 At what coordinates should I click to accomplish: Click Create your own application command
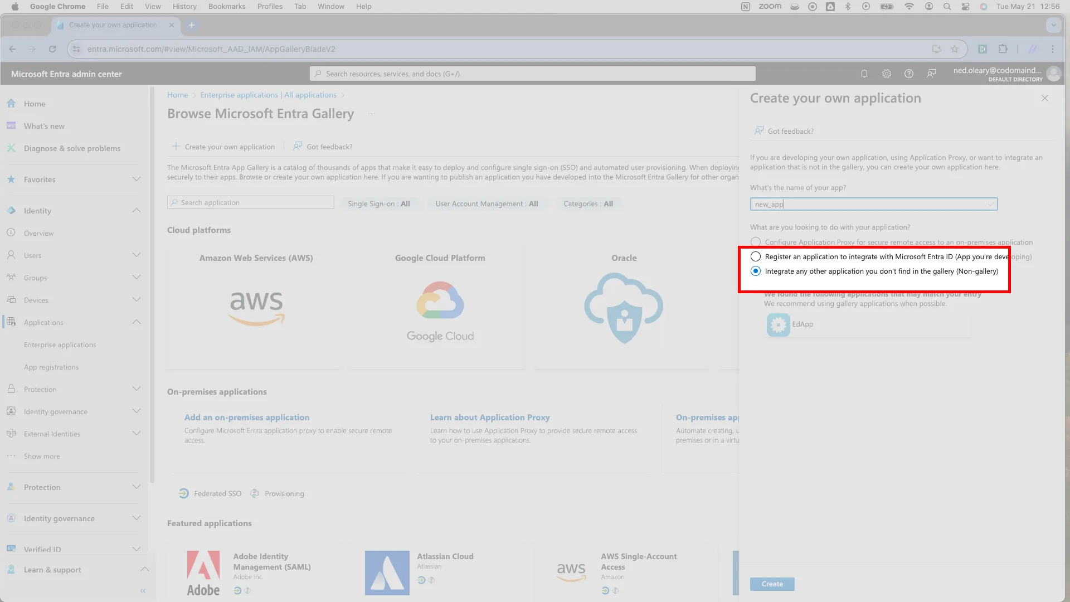[x=223, y=147]
